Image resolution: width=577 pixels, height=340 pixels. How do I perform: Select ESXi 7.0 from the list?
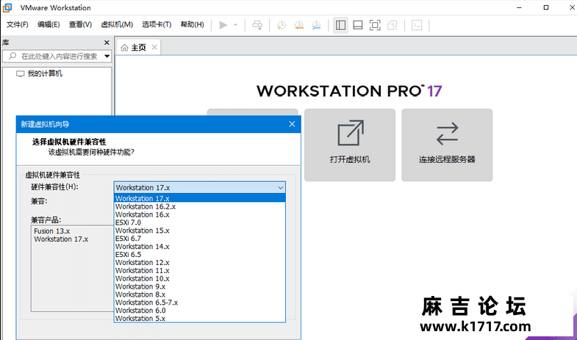point(200,223)
